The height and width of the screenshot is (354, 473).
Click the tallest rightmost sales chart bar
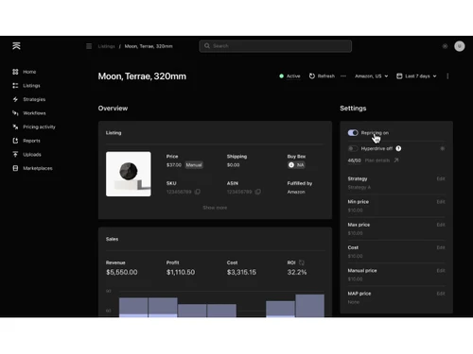coord(310,306)
